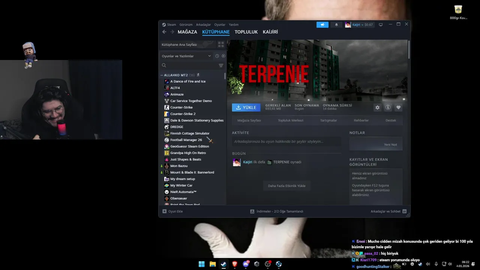
Task: Open the notifications bell
Action: 336,25
